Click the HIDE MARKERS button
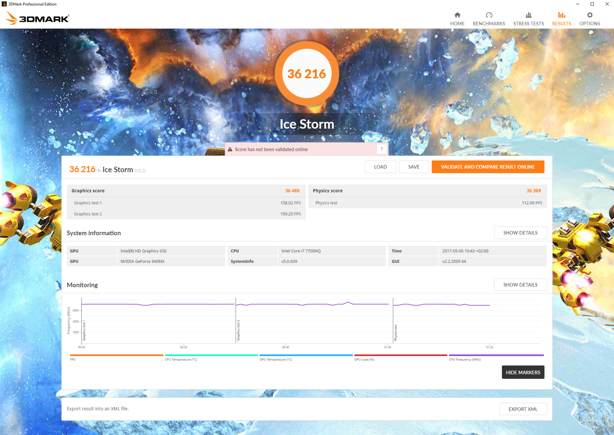Viewport: 614px width, 435px height. [523, 372]
